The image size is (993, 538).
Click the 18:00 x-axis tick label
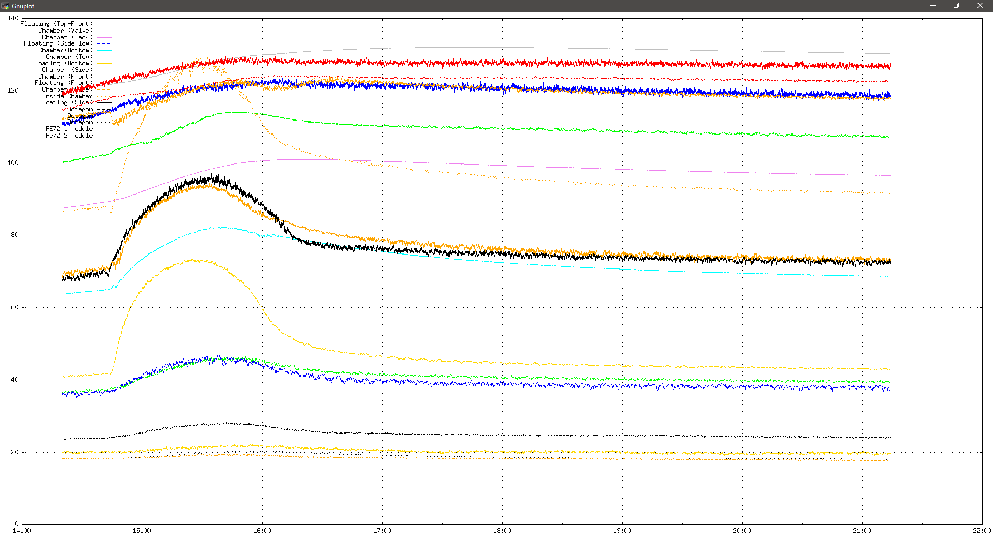(502, 531)
